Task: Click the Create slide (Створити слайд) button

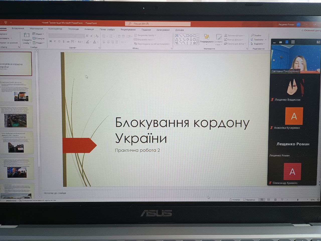Action: tap(27, 38)
